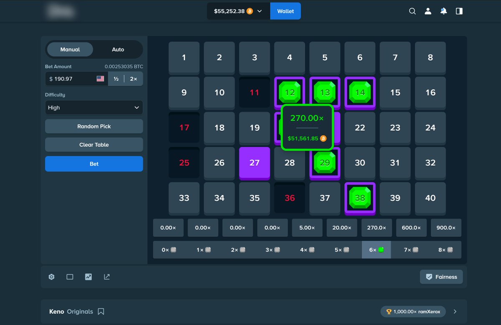
Task: Open the Wallet
Action: 285,11
